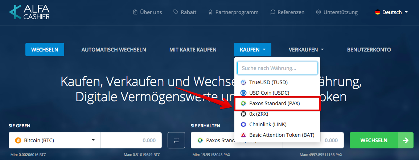Click the Paxos Standard icon in the dropdown list
This screenshot has width=419, height=160.
(x=243, y=103)
